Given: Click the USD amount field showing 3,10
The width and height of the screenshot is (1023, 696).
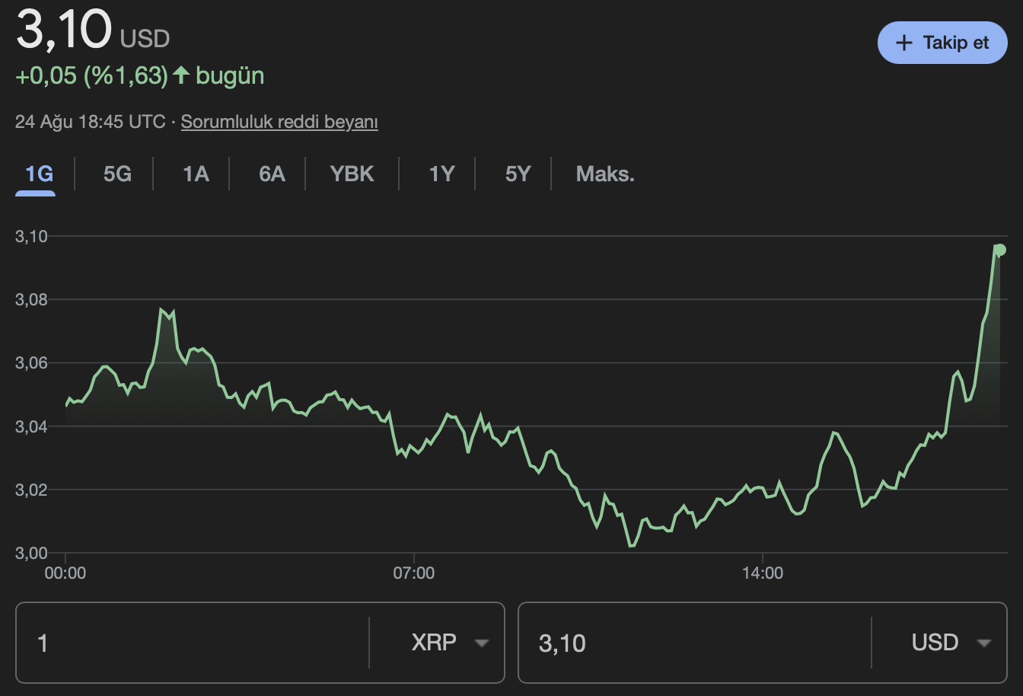Looking at the screenshot, I should (695, 643).
